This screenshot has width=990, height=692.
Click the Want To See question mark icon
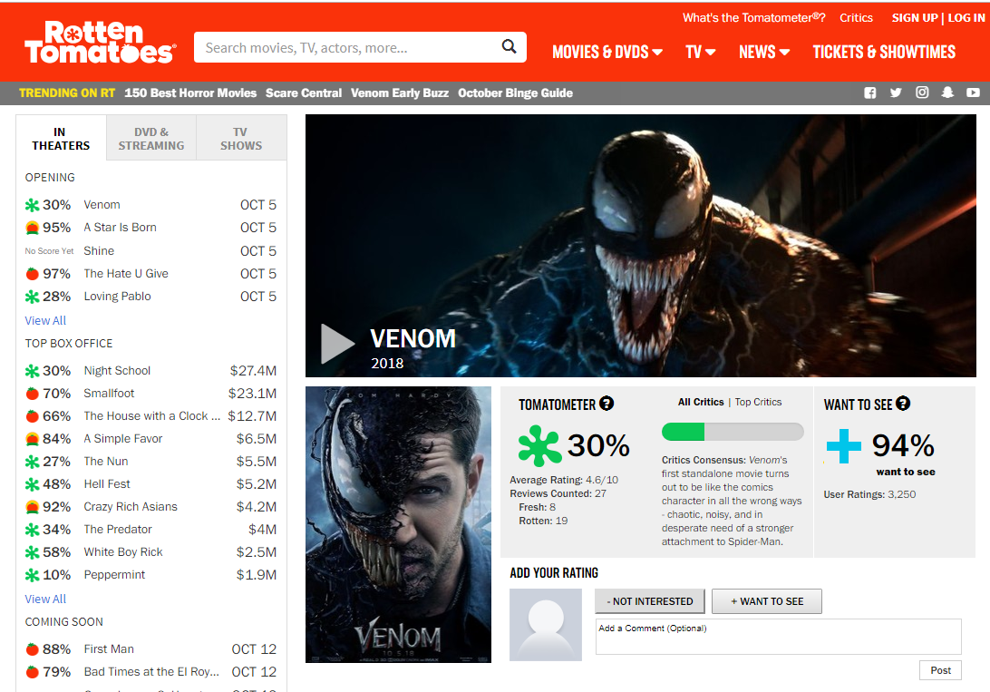point(903,403)
